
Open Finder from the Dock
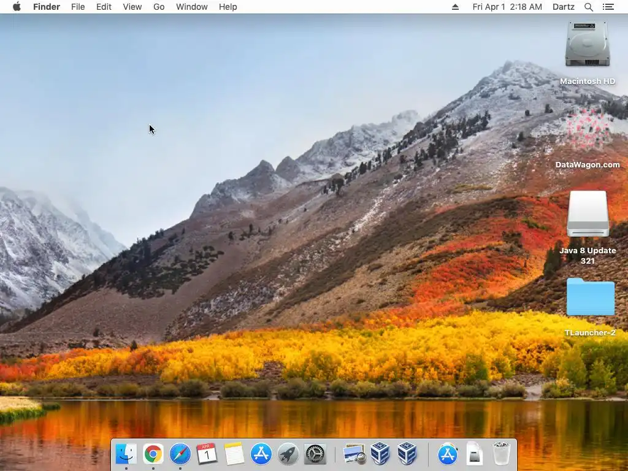coord(126,454)
